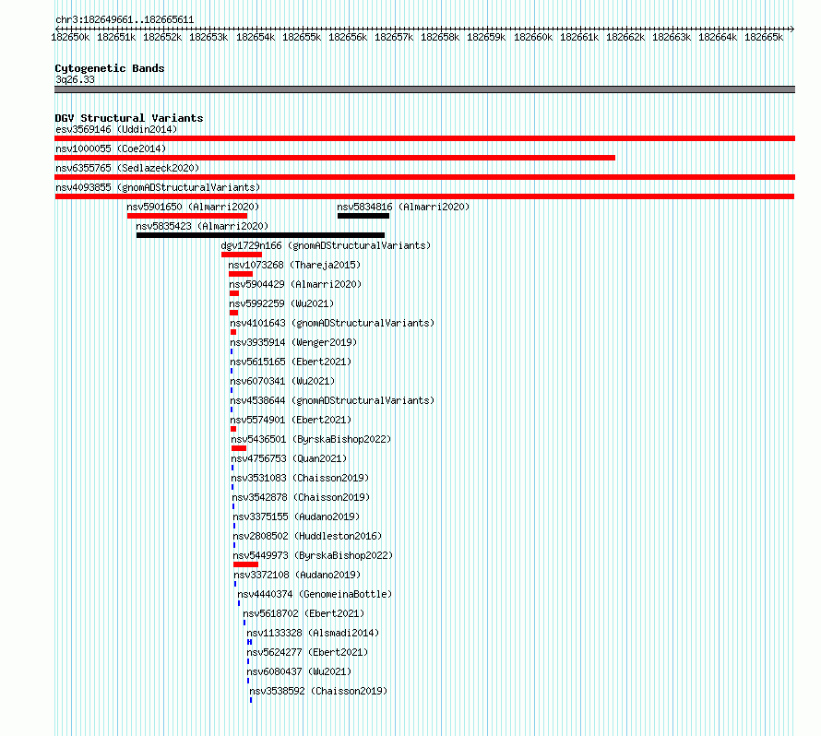Image resolution: width=821 pixels, height=736 pixels.
Task: Click the blue marker under nsv1133328
Action: [x=250, y=642]
